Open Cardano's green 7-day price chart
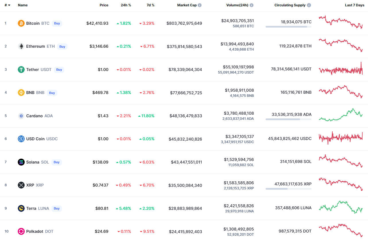 [x=341, y=115]
